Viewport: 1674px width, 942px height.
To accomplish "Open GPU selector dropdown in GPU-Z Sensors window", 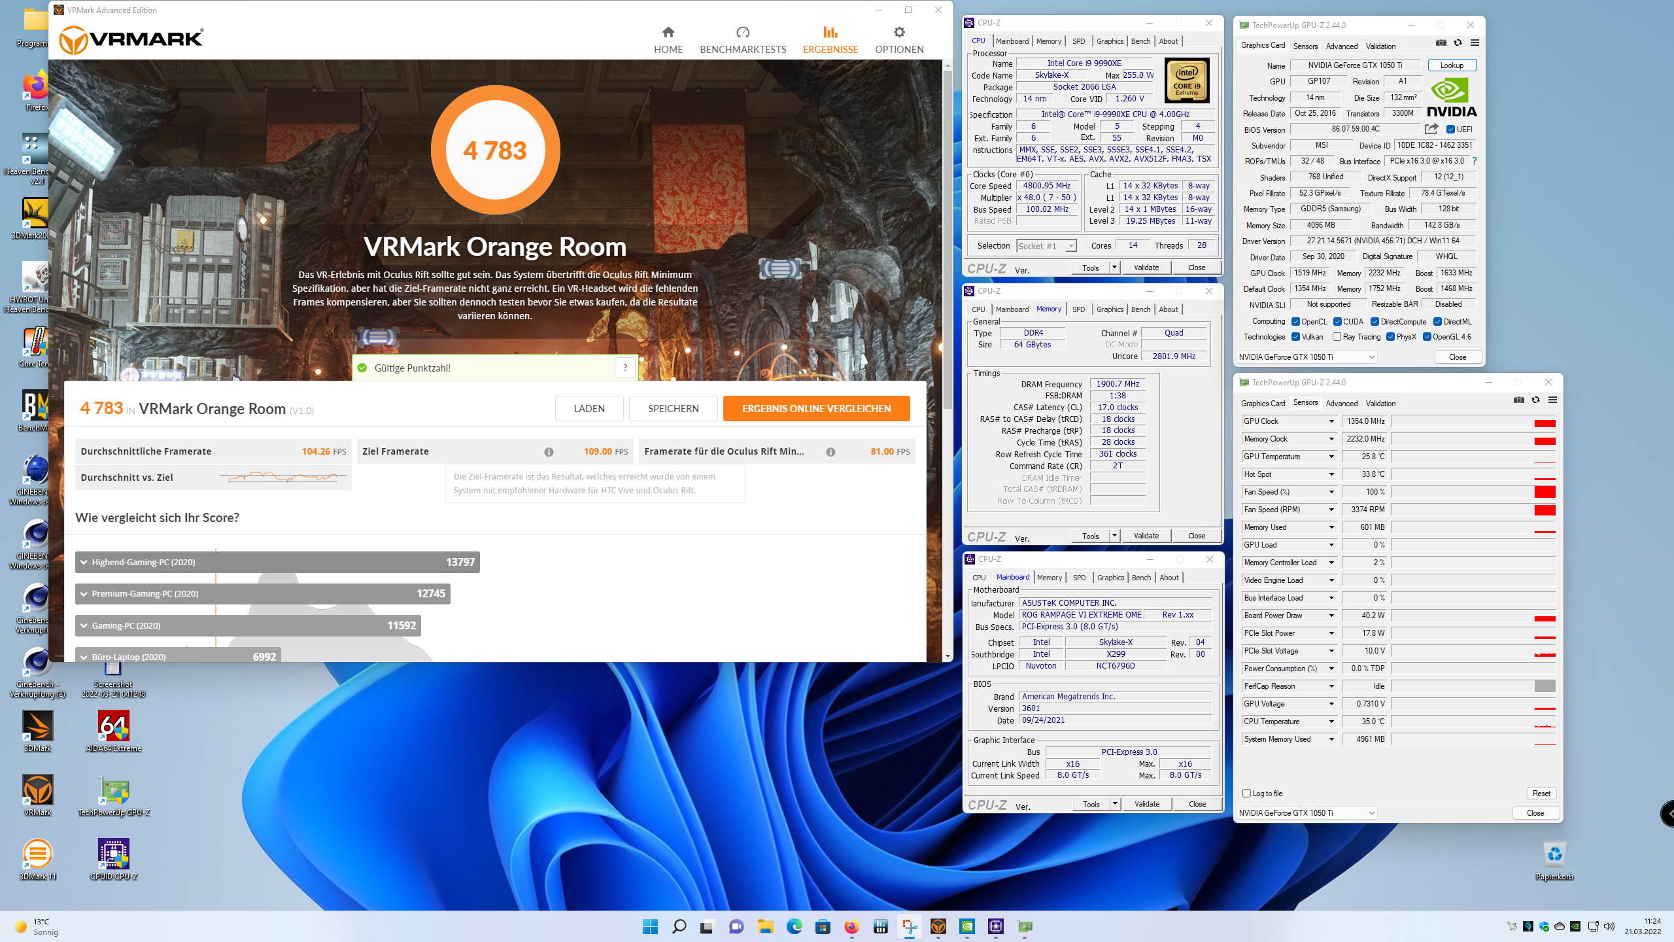I will click(x=1308, y=813).
